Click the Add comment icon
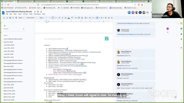 79,18
